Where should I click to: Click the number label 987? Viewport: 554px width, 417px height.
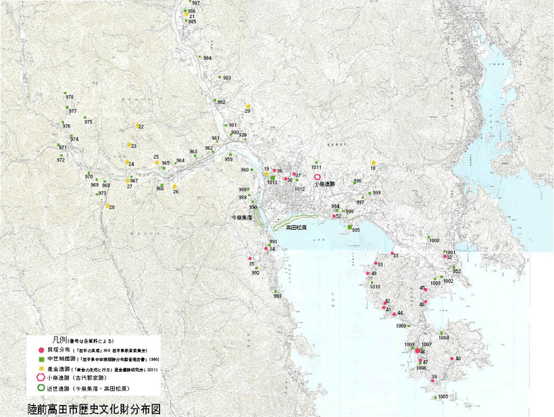[196, 3]
